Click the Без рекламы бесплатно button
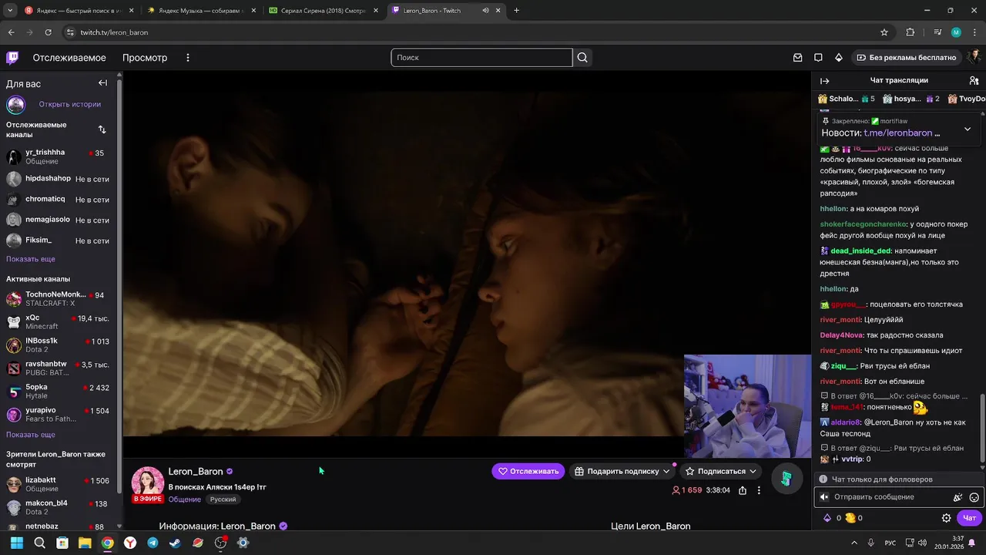 pyautogui.click(x=906, y=58)
